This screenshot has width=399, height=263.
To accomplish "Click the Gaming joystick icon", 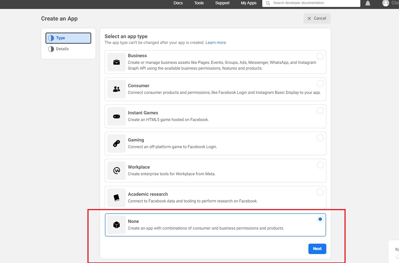I will [117, 143].
